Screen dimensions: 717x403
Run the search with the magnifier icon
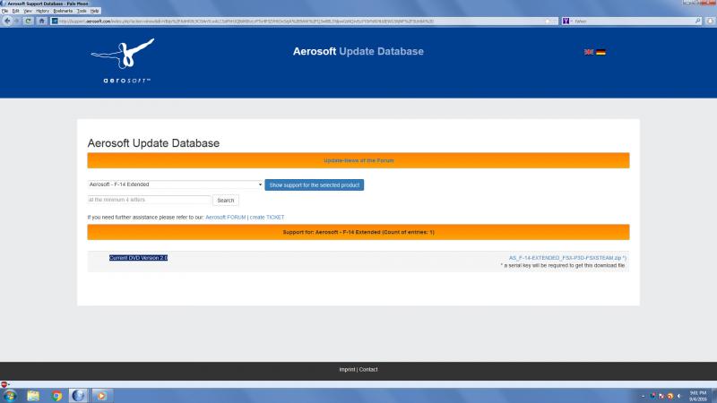coord(698,21)
